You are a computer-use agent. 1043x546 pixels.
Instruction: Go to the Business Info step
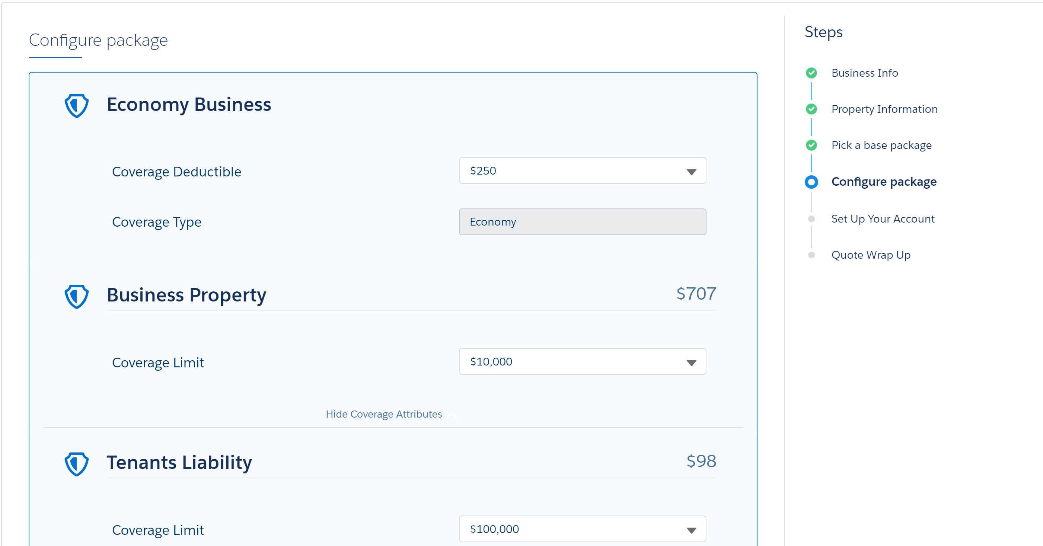(864, 73)
